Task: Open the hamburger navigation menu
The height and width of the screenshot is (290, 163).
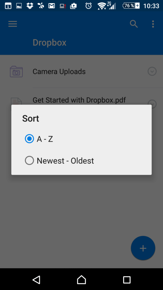Action: (13, 24)
